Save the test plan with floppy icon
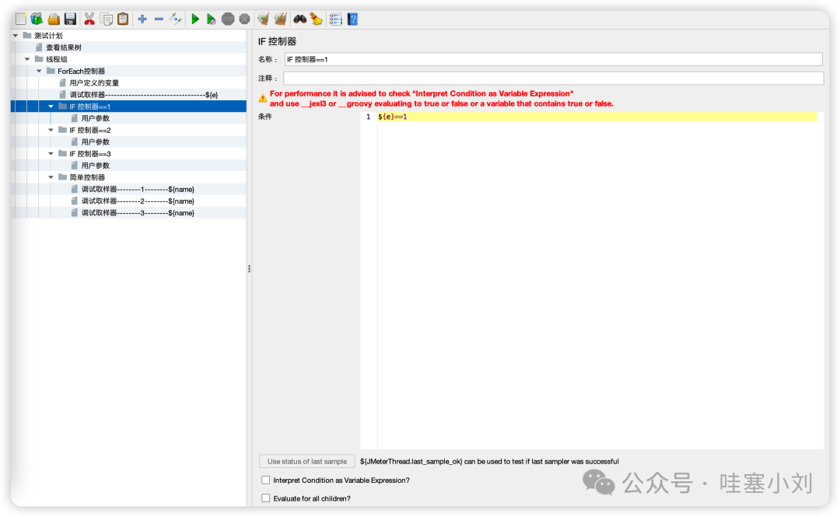 click(x=70, y=19)
